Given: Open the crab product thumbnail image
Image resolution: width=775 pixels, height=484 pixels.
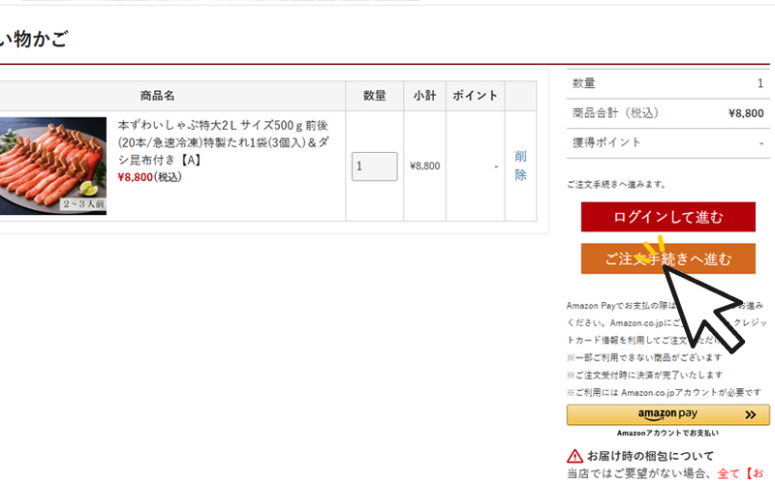Looking at the screenshot, I should [53, 166].
